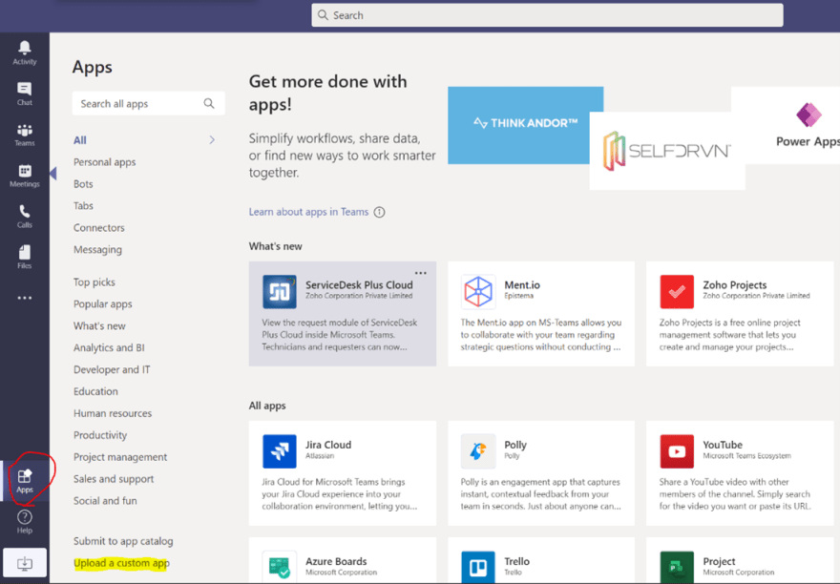Viewport: 840px width, 584px height.
Task: Click Submit to app catalog link
Action: (x=123, y=541)
